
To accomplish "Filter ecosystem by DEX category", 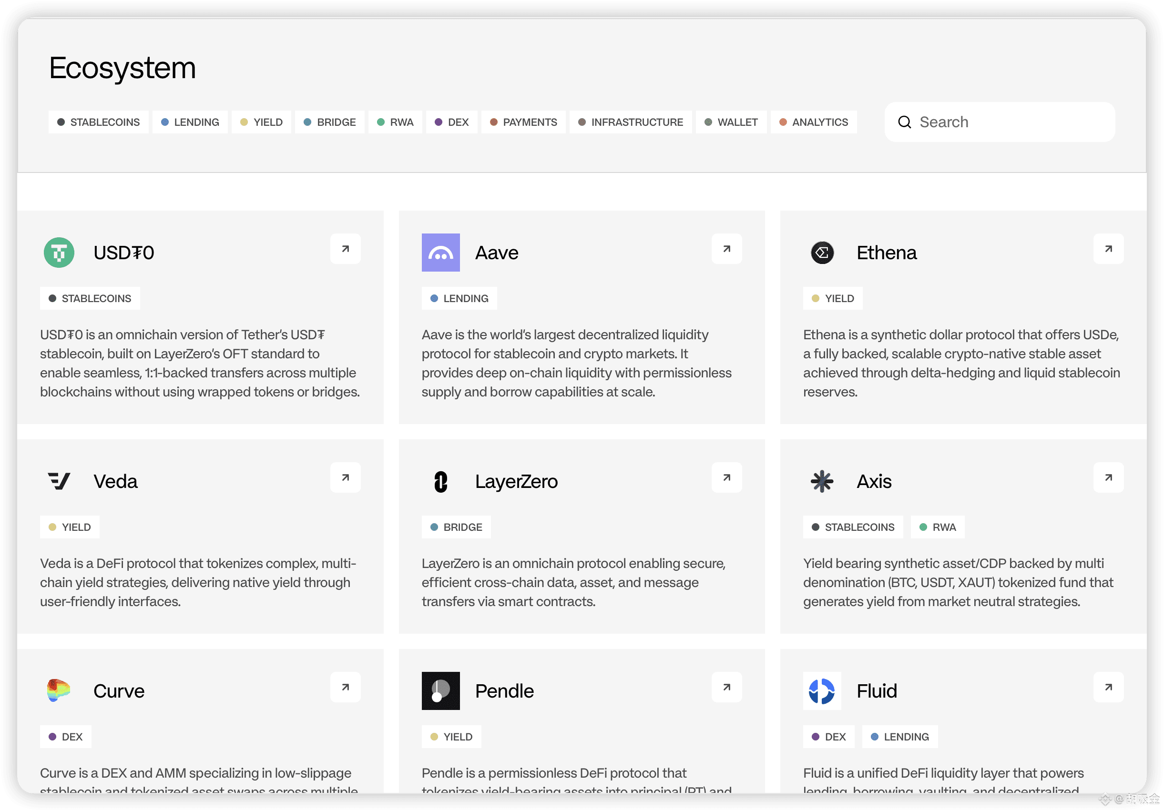I will pyautogui.click(x=451, y=122).
